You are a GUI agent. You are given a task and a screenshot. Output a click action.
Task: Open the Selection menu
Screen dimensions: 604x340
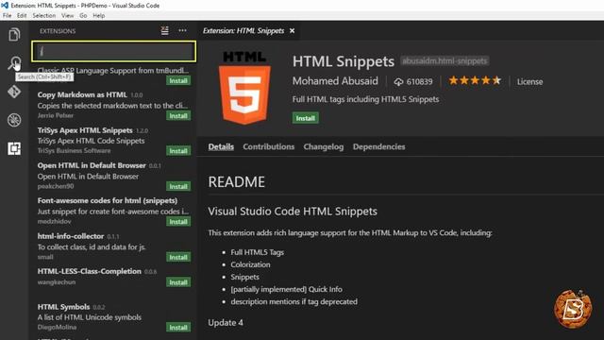click(44, 16)
